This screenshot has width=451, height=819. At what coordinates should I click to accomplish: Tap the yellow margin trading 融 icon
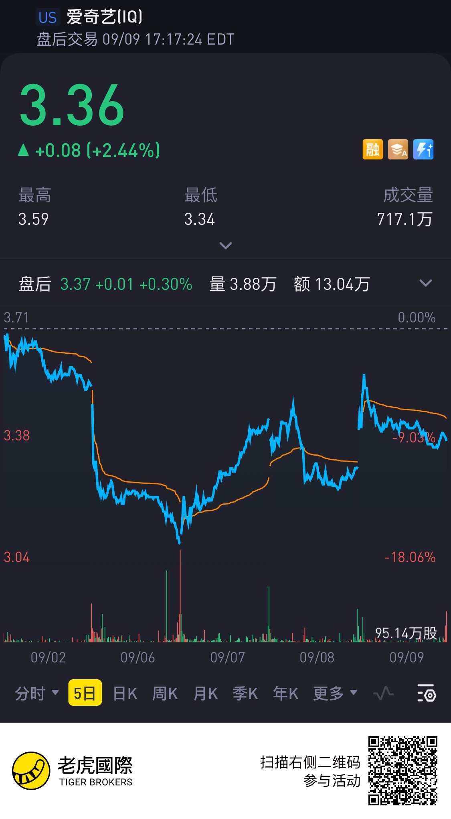372,150
